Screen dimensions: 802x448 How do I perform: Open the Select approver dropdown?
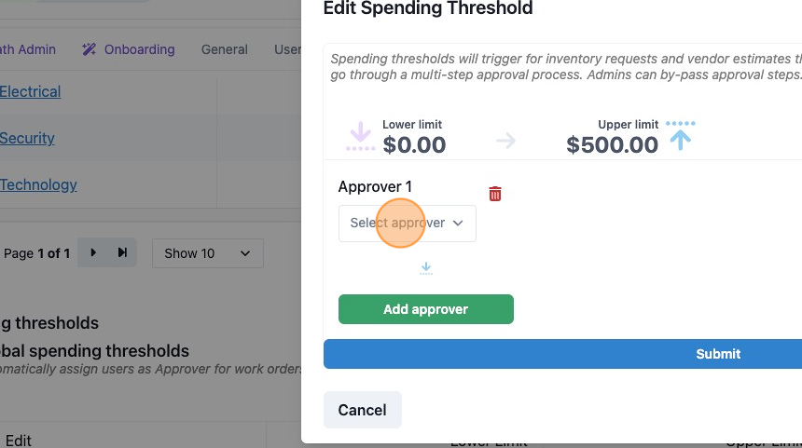(x=408, y=224)
